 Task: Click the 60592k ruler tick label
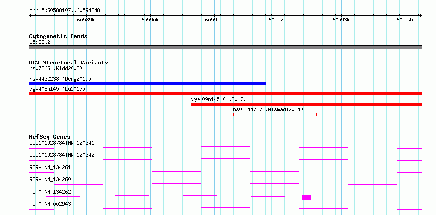click(277, 20)
